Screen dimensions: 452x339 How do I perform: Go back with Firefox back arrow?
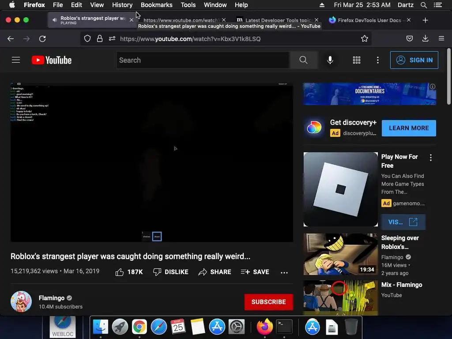[x=11, y=39]
